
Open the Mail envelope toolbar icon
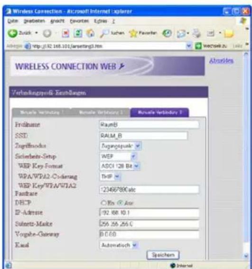[182, 34]
